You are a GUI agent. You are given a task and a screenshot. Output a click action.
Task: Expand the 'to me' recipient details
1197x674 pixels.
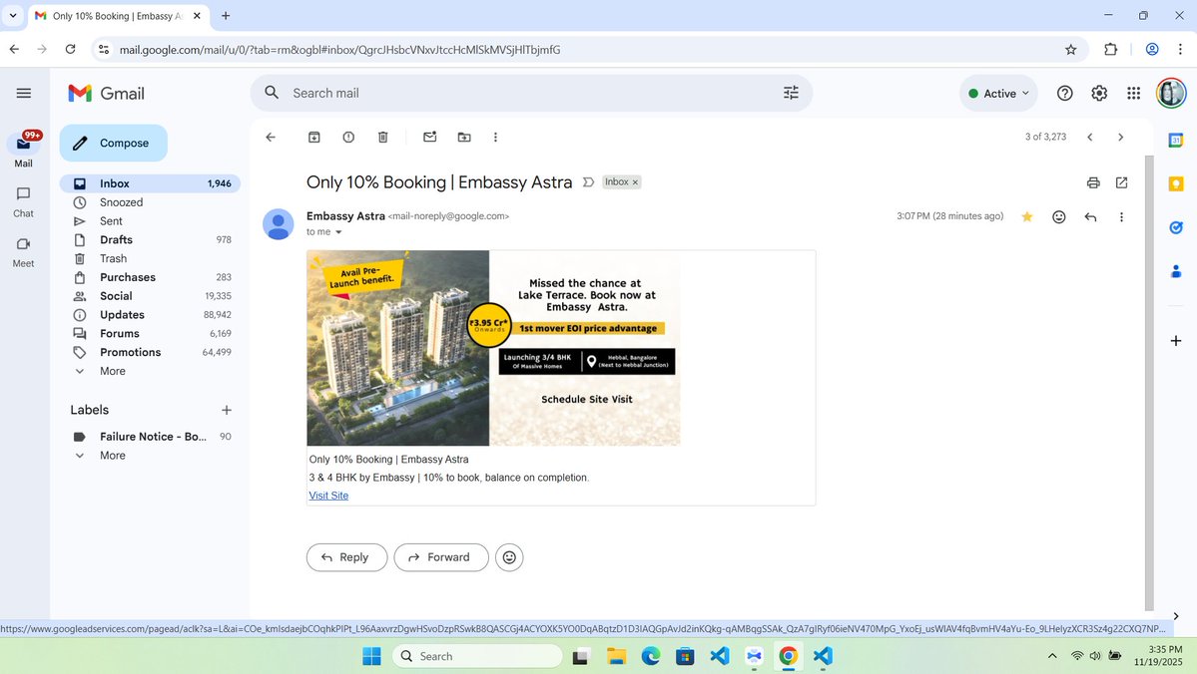[x=337, y=231]
